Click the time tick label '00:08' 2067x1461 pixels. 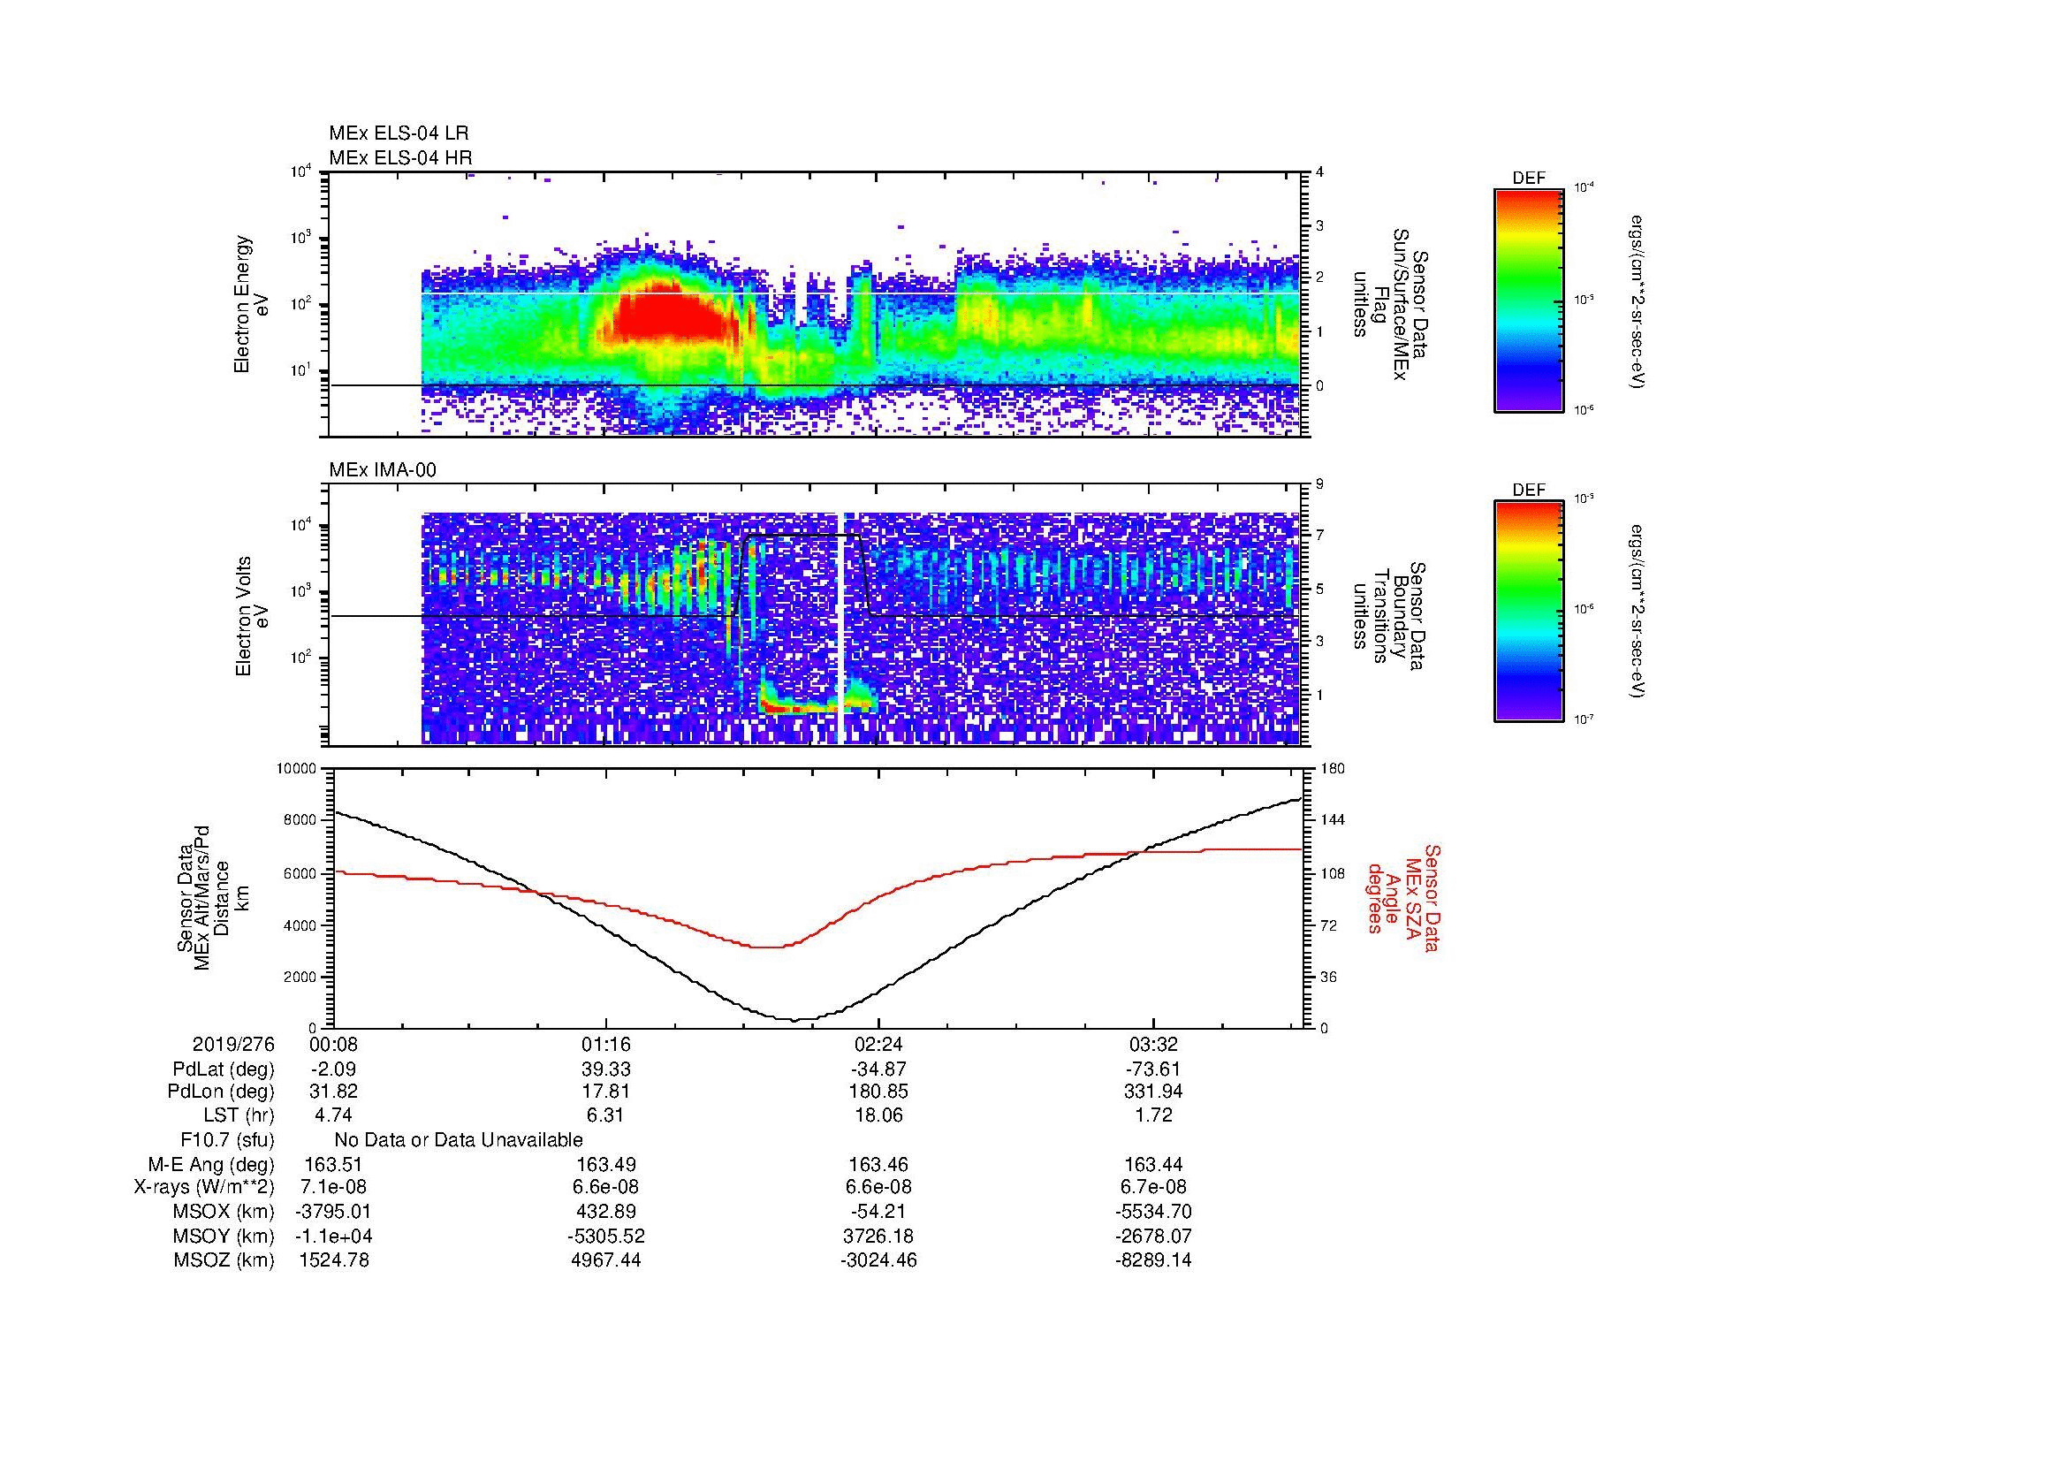coord(333,1044)
